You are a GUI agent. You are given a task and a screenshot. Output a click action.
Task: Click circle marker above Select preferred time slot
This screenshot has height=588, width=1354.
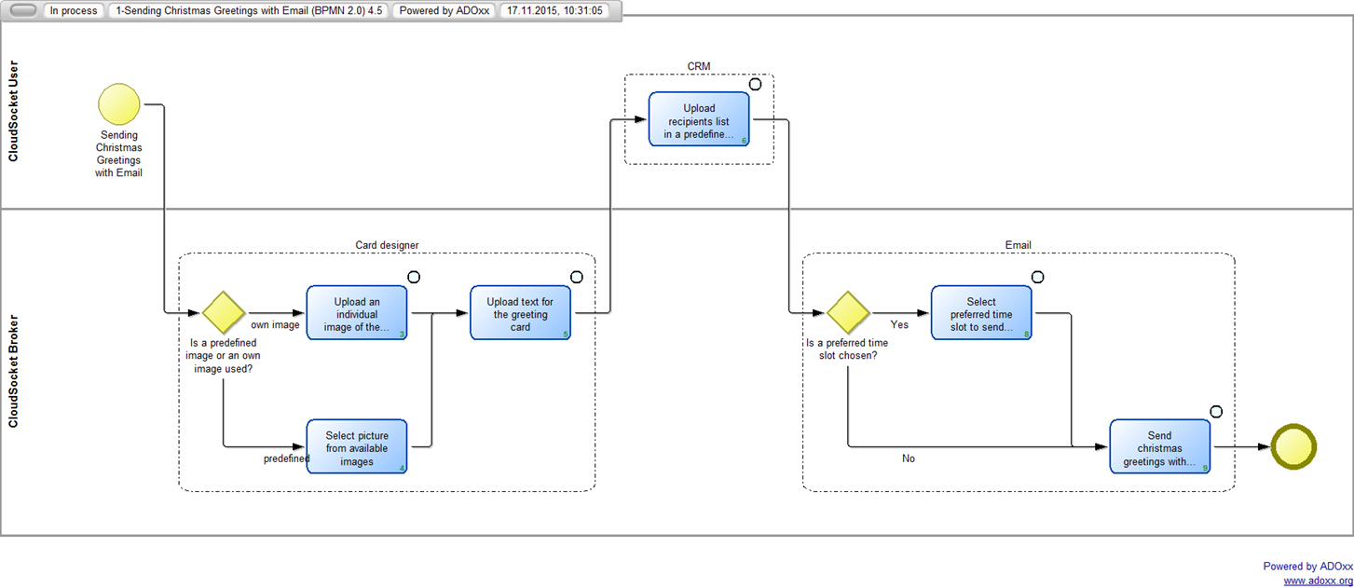[1037, 277]
